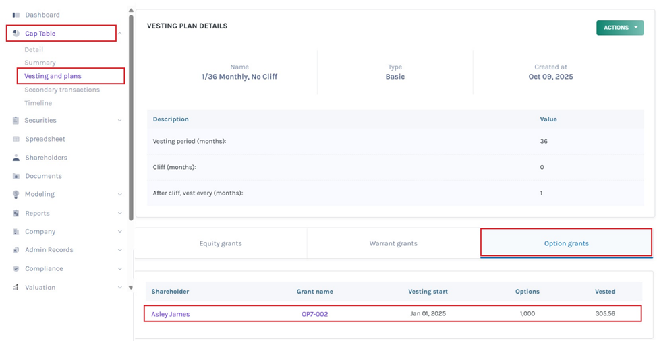The image size is (657, 341).
Task: Click the sidebar vertical scrollbar
Action: click(x=131, y=115)
